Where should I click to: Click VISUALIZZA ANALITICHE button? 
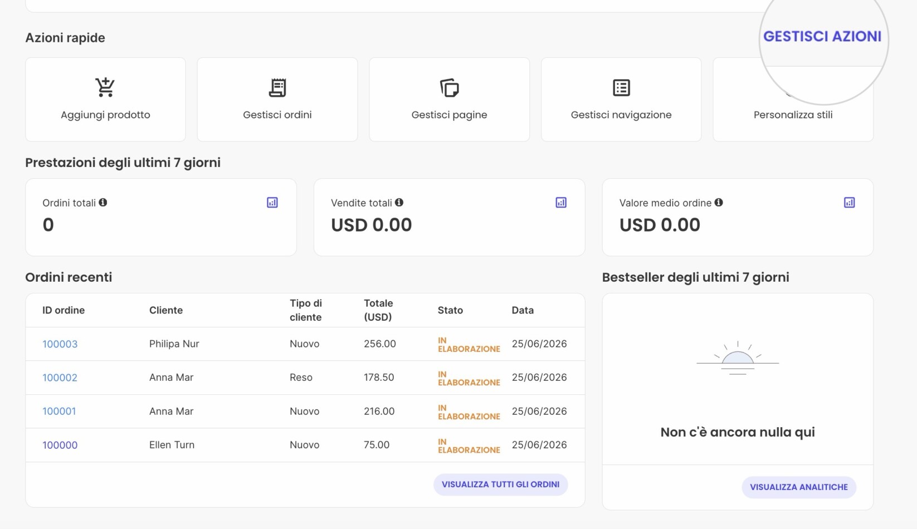click(x=798, y=487)
